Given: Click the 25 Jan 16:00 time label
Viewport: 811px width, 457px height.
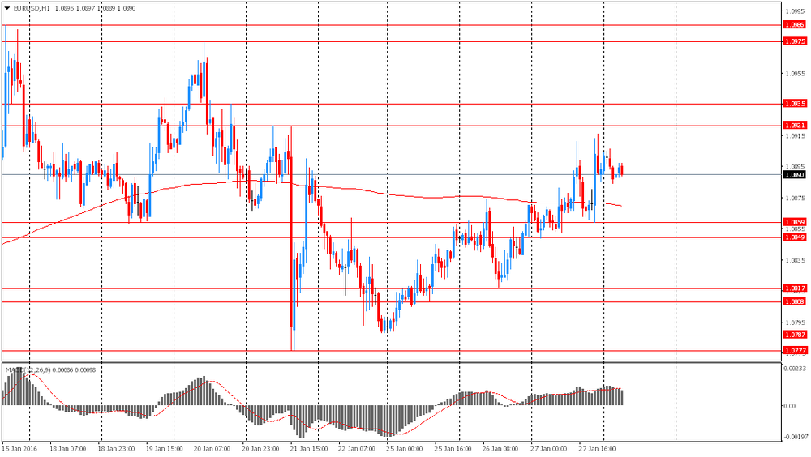Looking at the screenshot, I should click(453, 449).
